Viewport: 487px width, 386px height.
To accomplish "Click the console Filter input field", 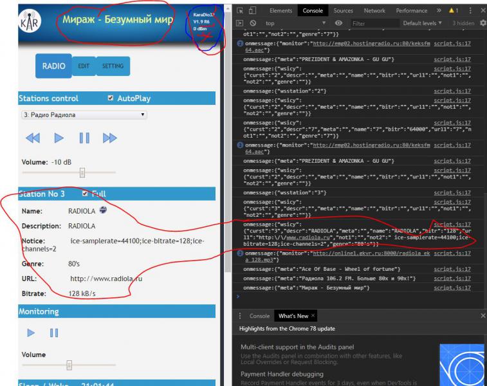I will tap(375, 23).
